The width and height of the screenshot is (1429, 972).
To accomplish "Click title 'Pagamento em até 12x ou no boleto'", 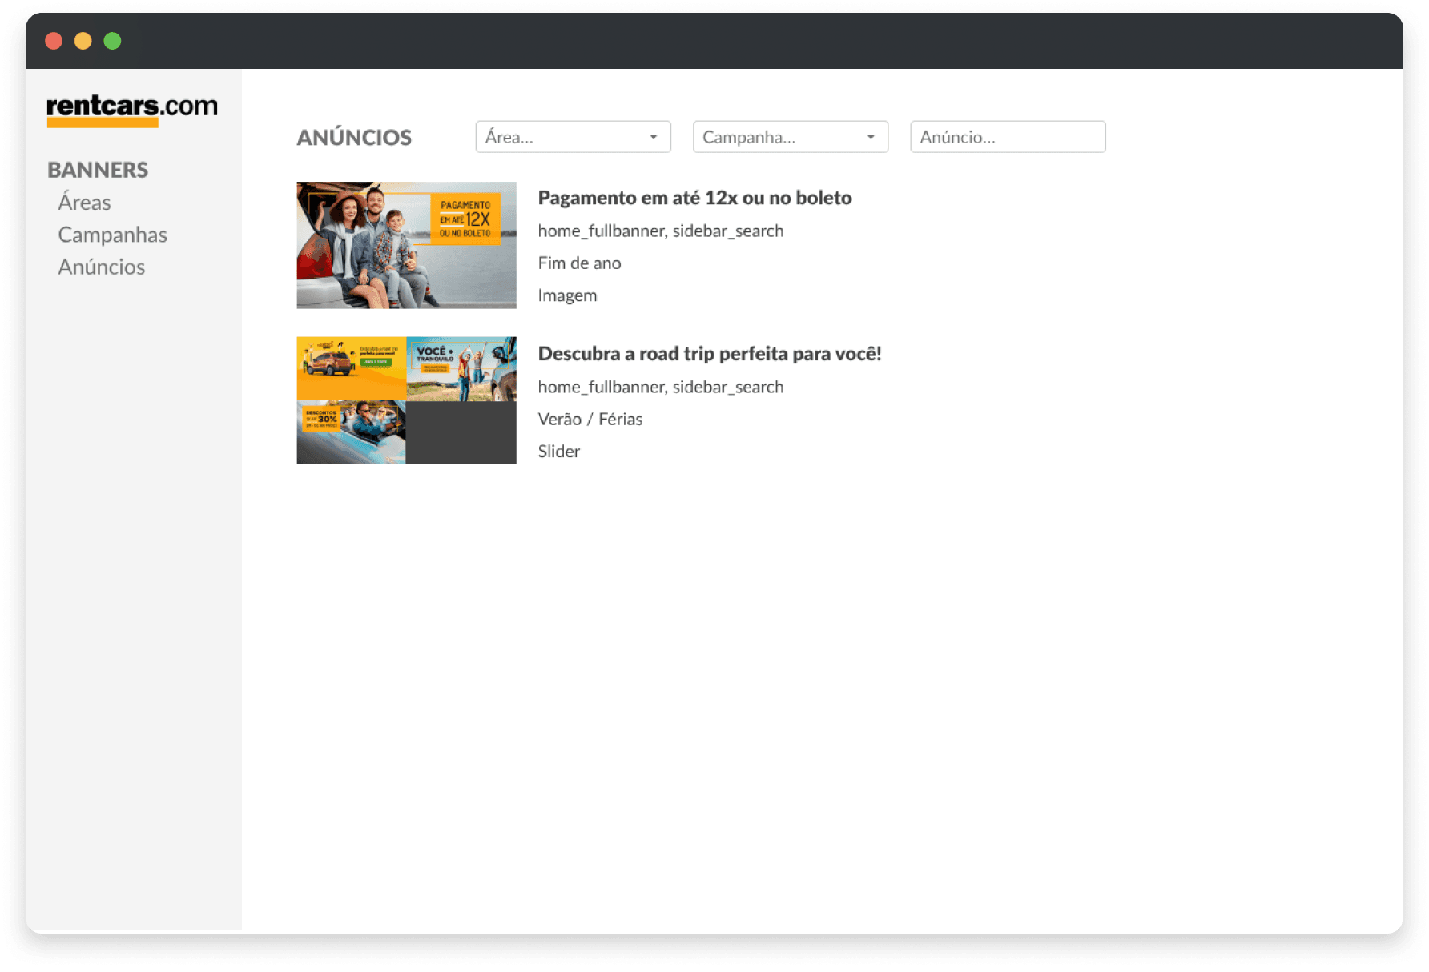I will click(694, 198).
